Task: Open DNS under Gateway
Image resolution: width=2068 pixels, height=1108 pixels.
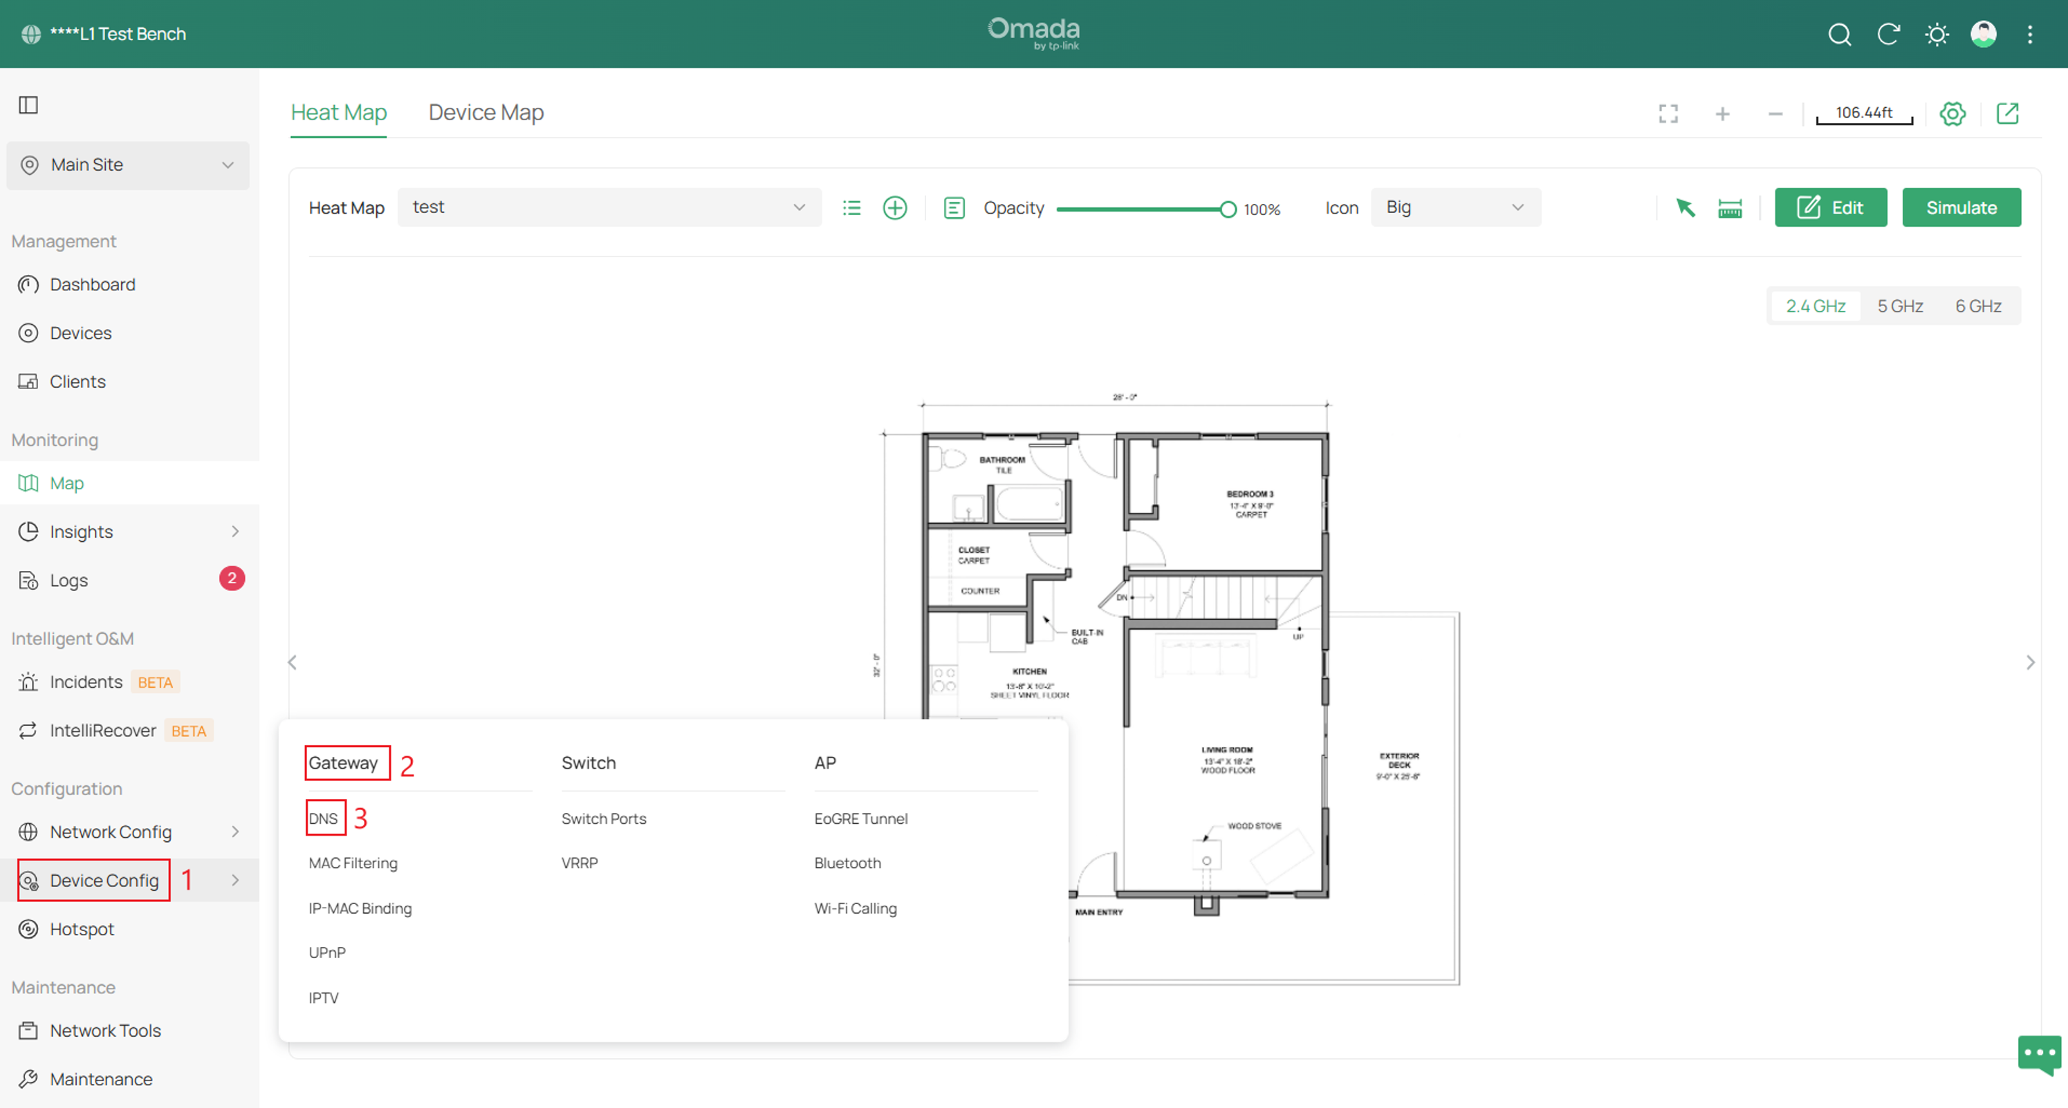Action: coord(323,818)
